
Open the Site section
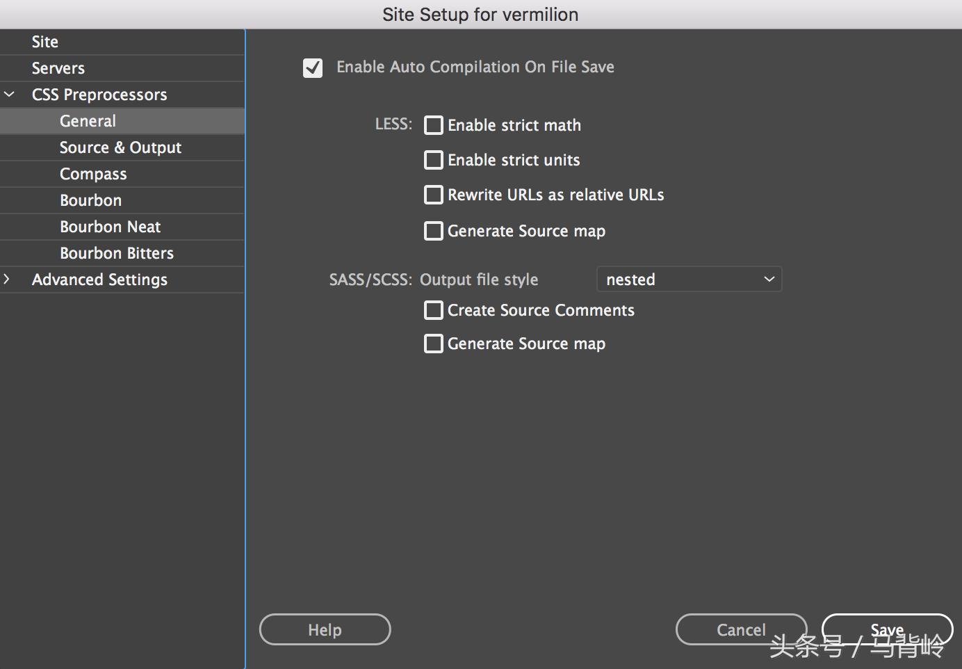coord(44,41)
